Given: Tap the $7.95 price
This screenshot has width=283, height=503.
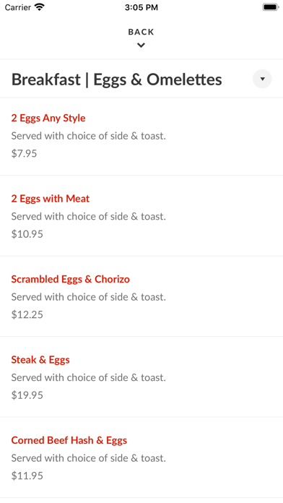Looking at the screenshot, I should click(x=24, y=153).
